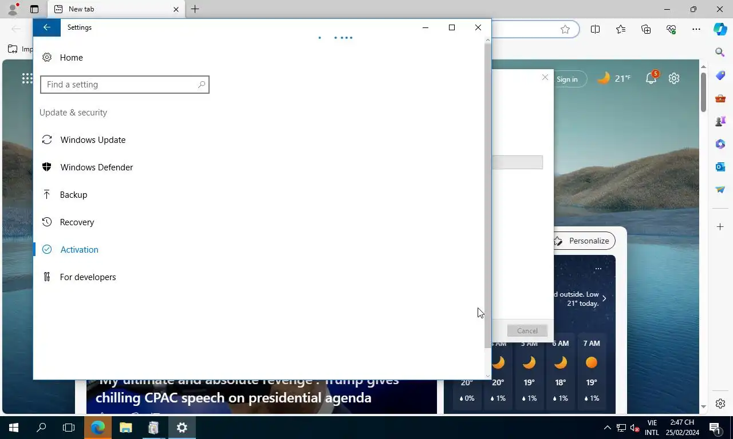The width and height of the screenshot is (733, 439).
Task: Open page settings gear on new tab
Action: [x=674, y=78]
